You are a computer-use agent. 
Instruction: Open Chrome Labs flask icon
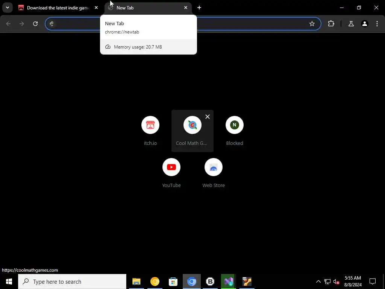tap(351, 24)
